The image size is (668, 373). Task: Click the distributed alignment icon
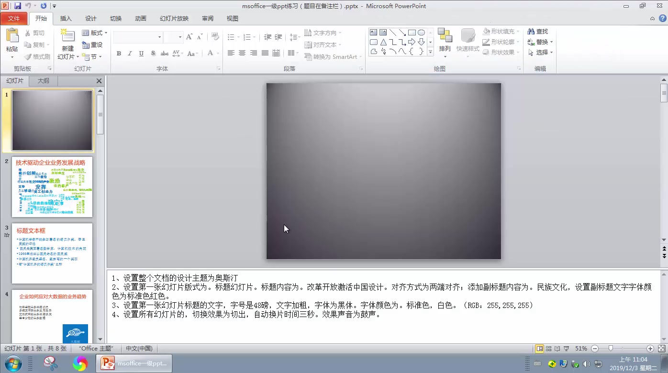276,53
